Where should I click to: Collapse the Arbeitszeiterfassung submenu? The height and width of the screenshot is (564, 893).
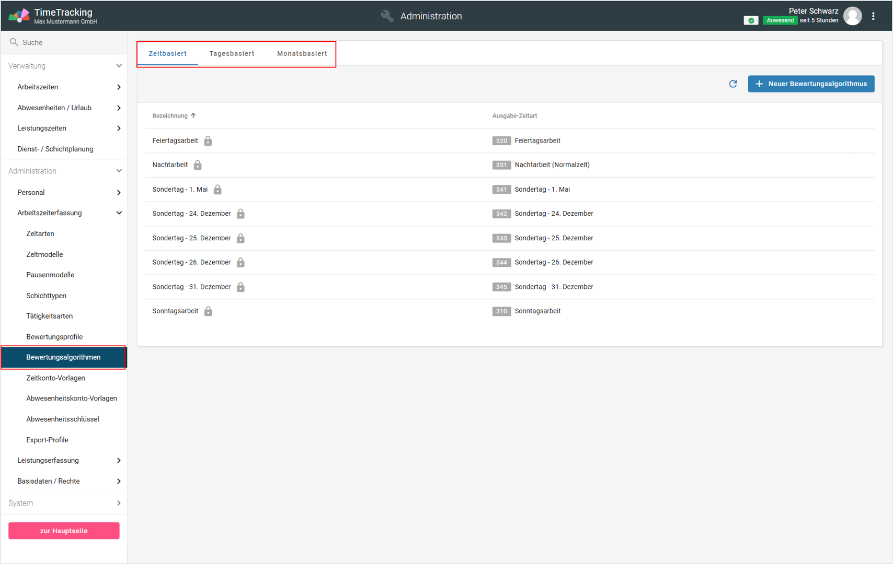click(119, 213)
